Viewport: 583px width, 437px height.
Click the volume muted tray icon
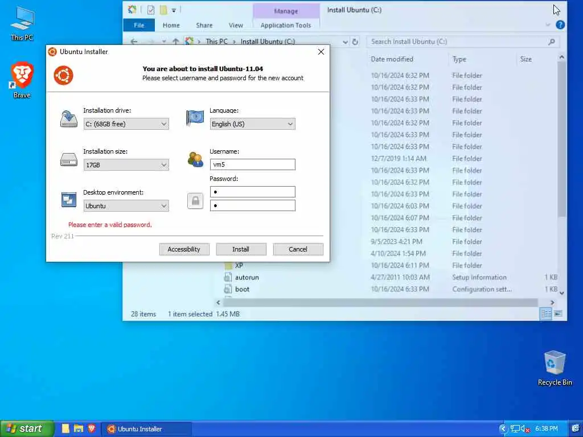point(525,429)
